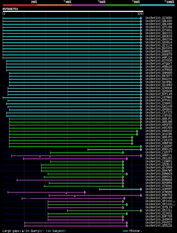Select label UniRef100_Q5ZBJ3
The image size is (177, 233).
pyautogui.click(x=159, y=165)
